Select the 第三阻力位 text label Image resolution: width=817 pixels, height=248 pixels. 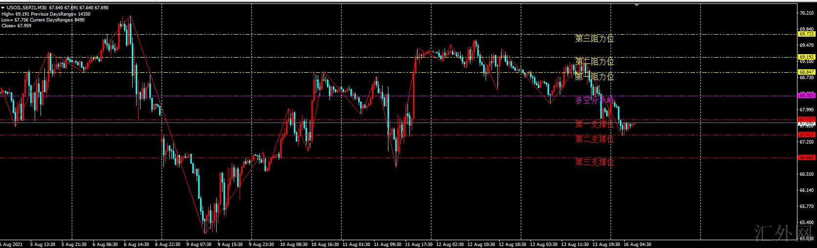click(x=594, y=39)
